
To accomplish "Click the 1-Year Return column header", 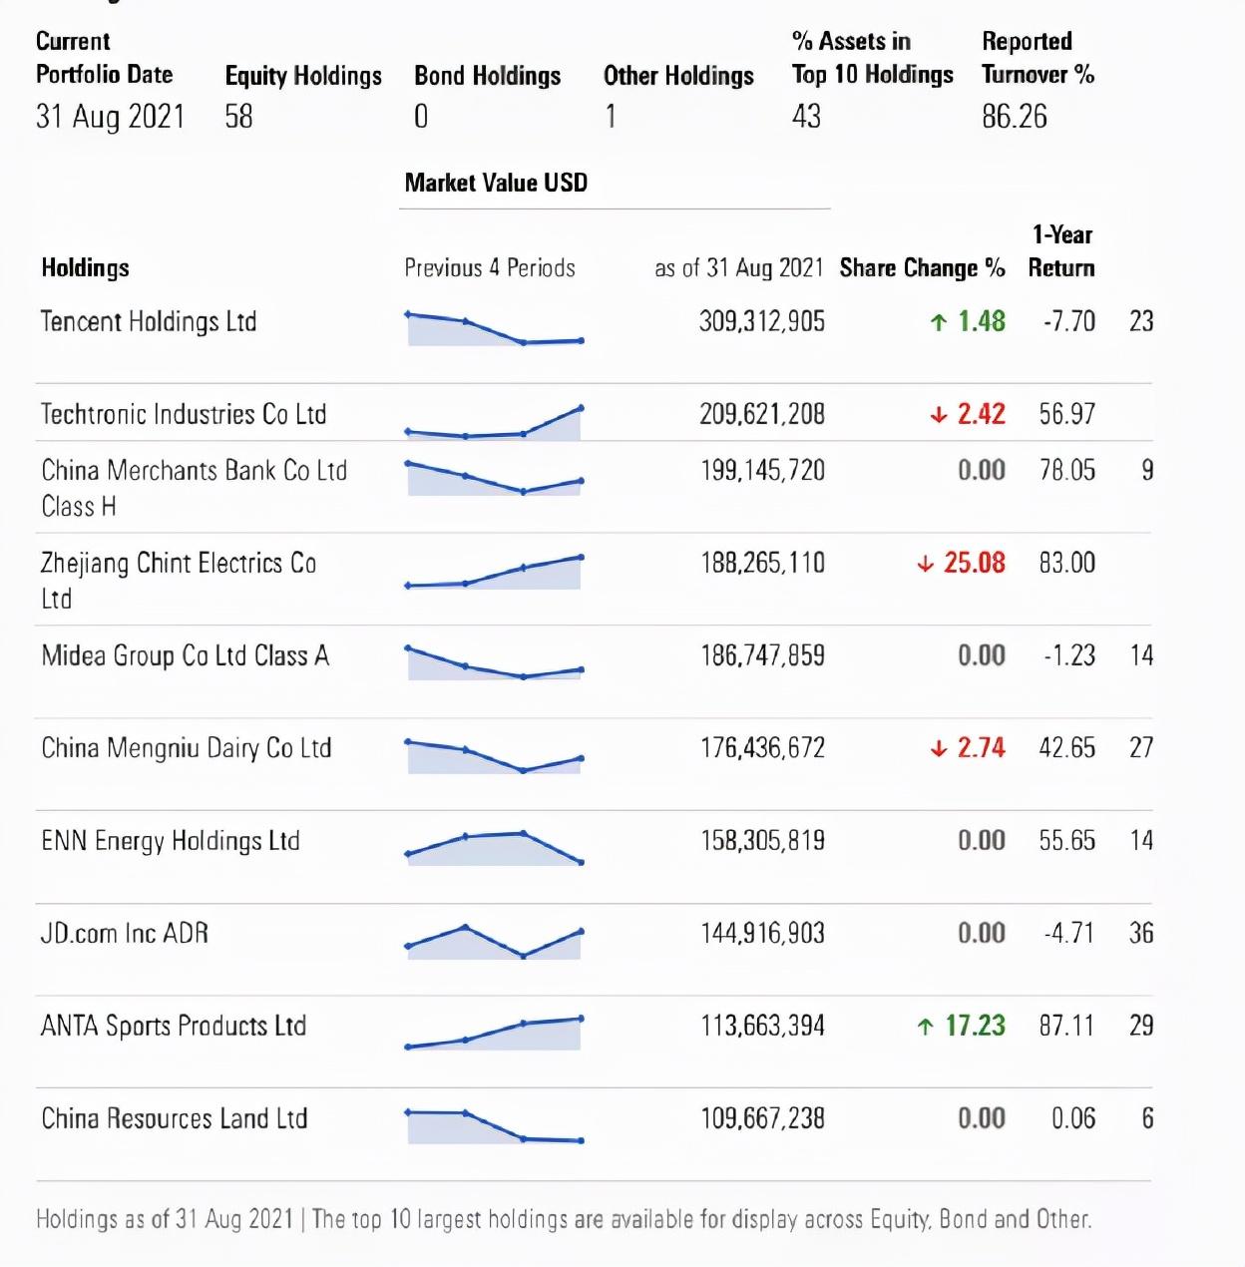I will [x=1061, y=251].
